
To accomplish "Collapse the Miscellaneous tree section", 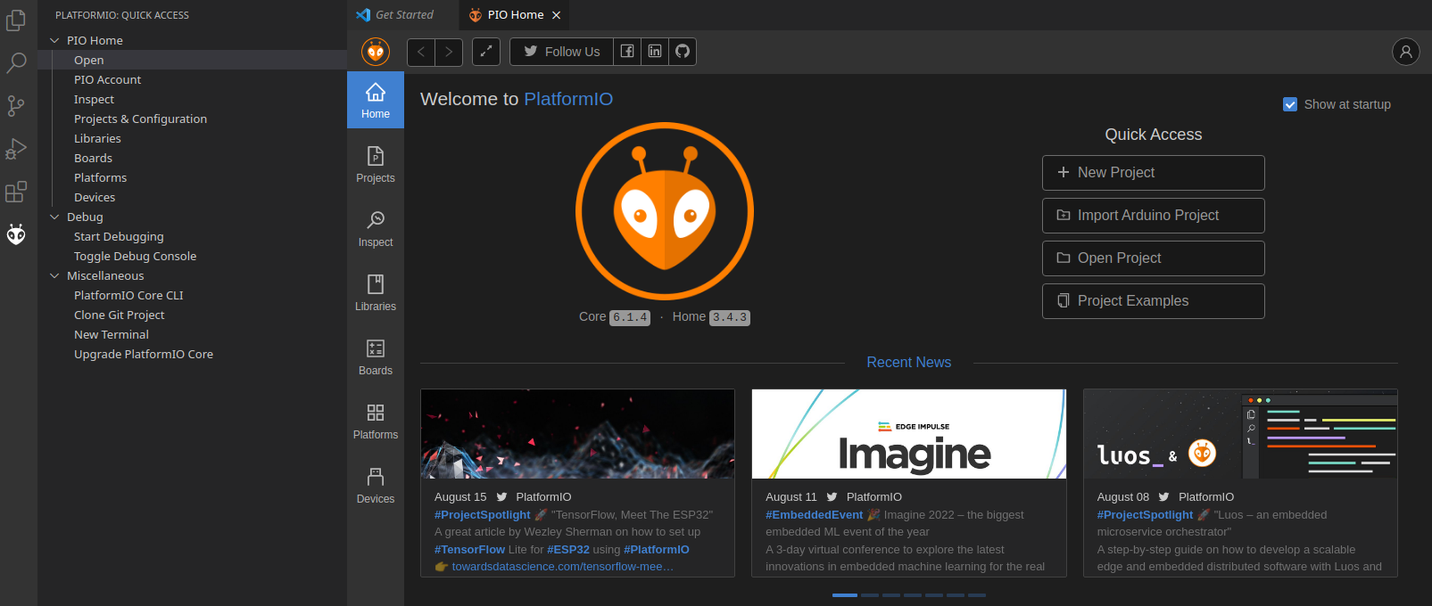I will [x=54, y=275].
